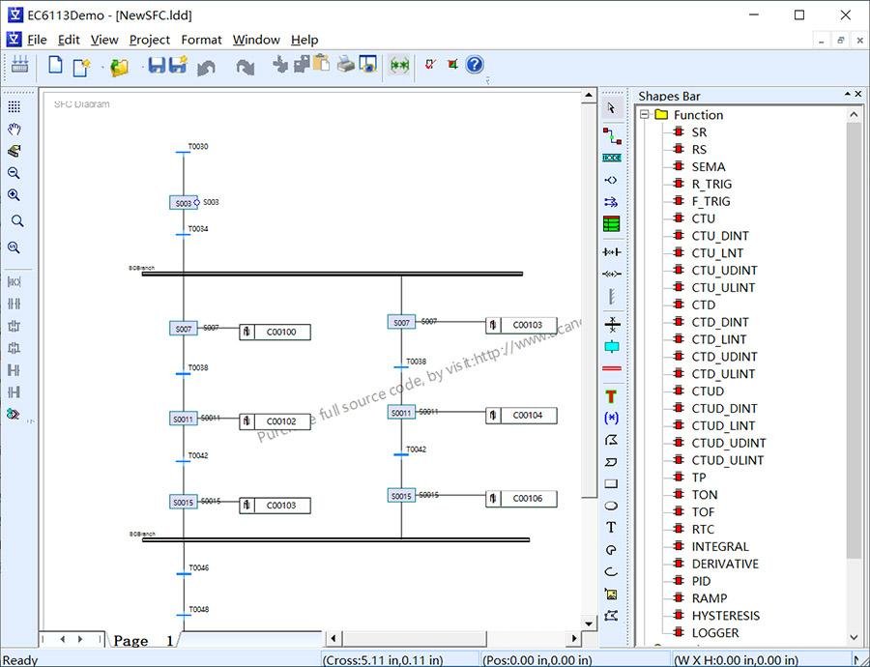Toggle the grid dots display icon
This screenshot has width=870, height=667.
tap(14, 107)
